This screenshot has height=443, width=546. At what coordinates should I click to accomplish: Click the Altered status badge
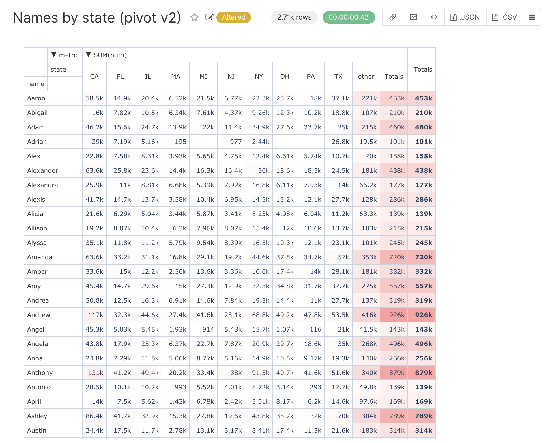234,17
